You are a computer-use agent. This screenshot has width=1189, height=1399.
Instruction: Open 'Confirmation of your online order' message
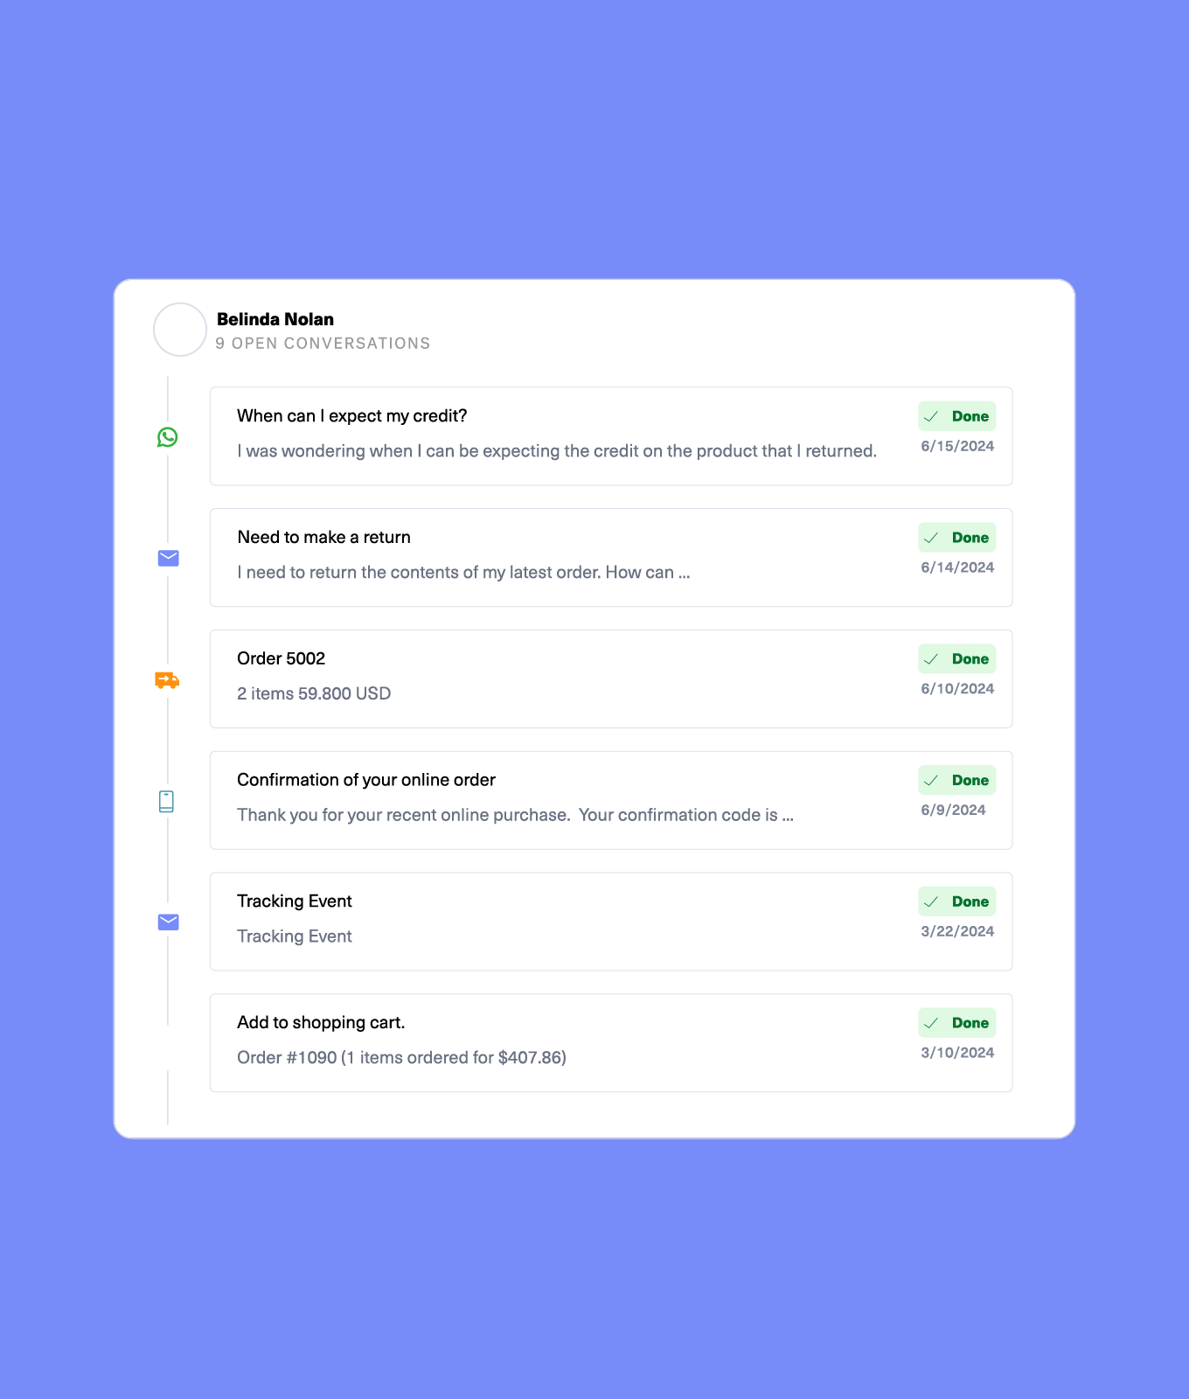click(366, 780)
